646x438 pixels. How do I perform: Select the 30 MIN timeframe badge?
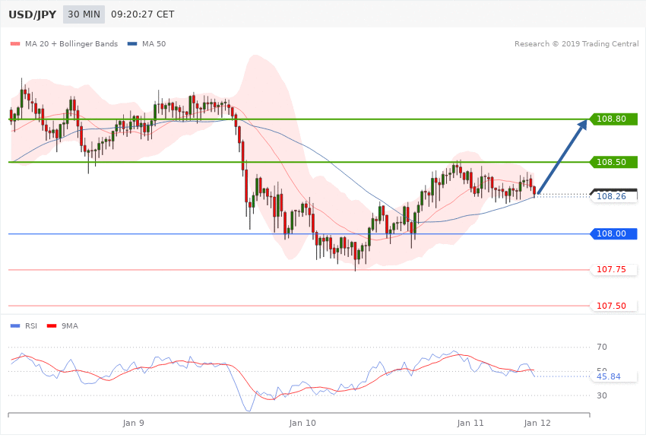[84, 14]
